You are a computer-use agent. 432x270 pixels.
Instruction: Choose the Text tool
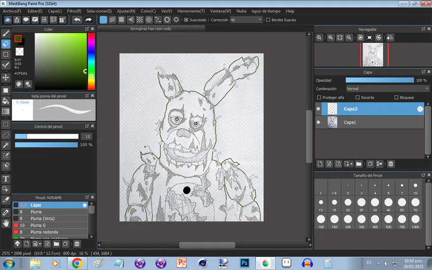point(6,178)
